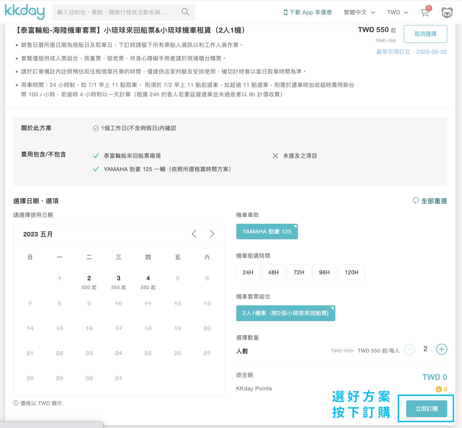The image size is (462, 428).
Task: Select 2人1機車 ticket combo option
Action: [x=286, y=313]
